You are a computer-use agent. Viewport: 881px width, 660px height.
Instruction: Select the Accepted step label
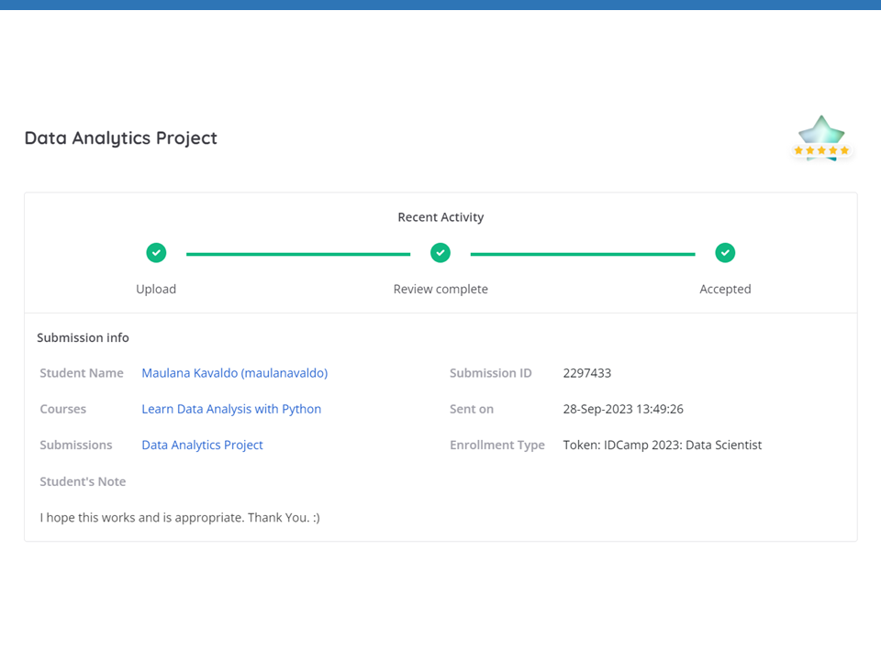(x=725, y=289)
